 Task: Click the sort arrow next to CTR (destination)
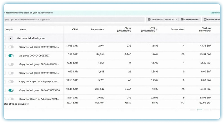pos(157,29)
